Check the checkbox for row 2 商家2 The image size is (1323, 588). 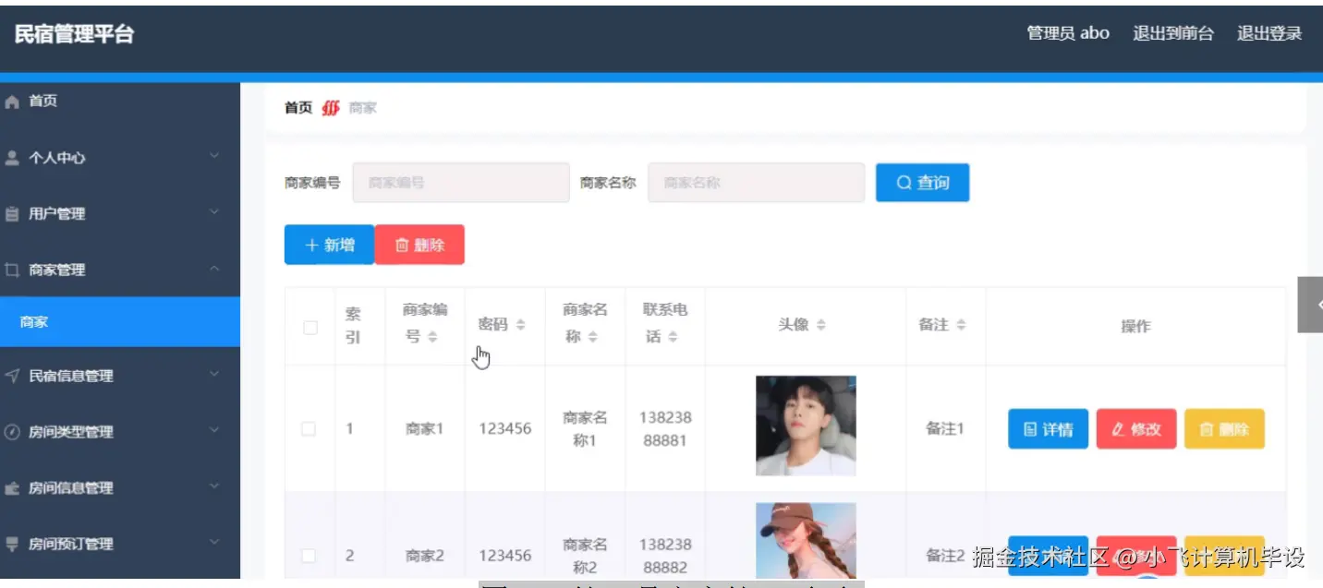click(x=310, y=555)
